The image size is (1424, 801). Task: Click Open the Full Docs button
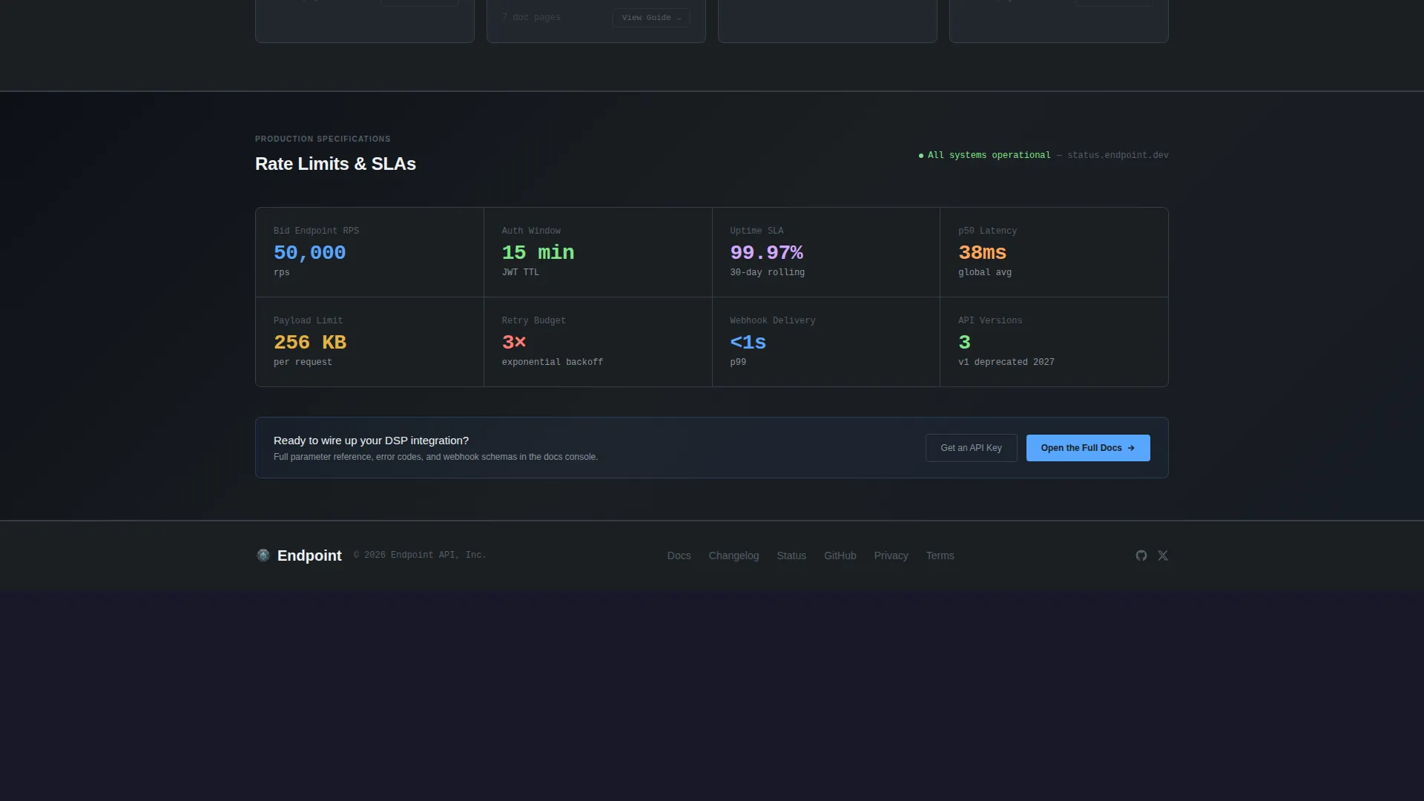pyautogui.click(x=1088, y=448)
